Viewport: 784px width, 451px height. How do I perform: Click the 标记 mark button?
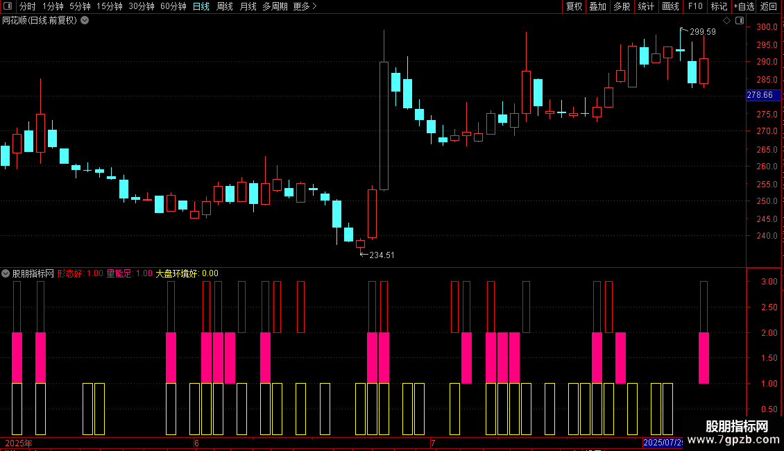pyautogui.click(x=719, y=6)
